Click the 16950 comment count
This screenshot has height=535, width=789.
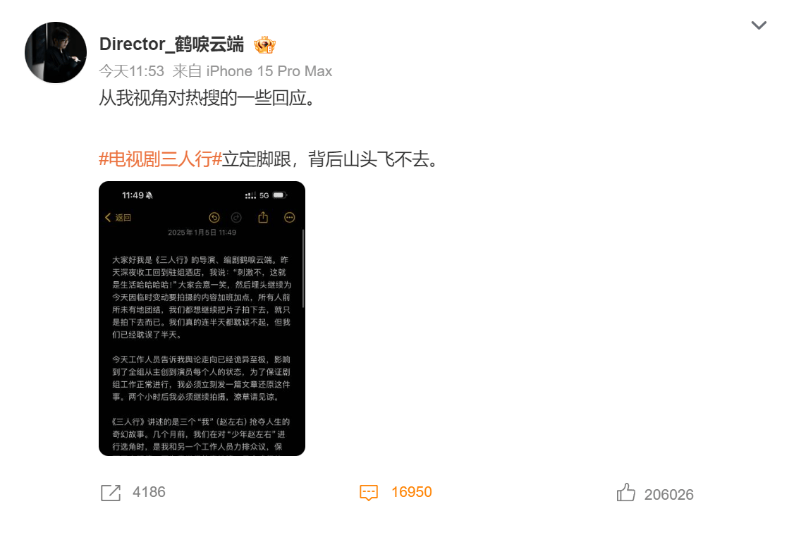(x=412, y=492)
